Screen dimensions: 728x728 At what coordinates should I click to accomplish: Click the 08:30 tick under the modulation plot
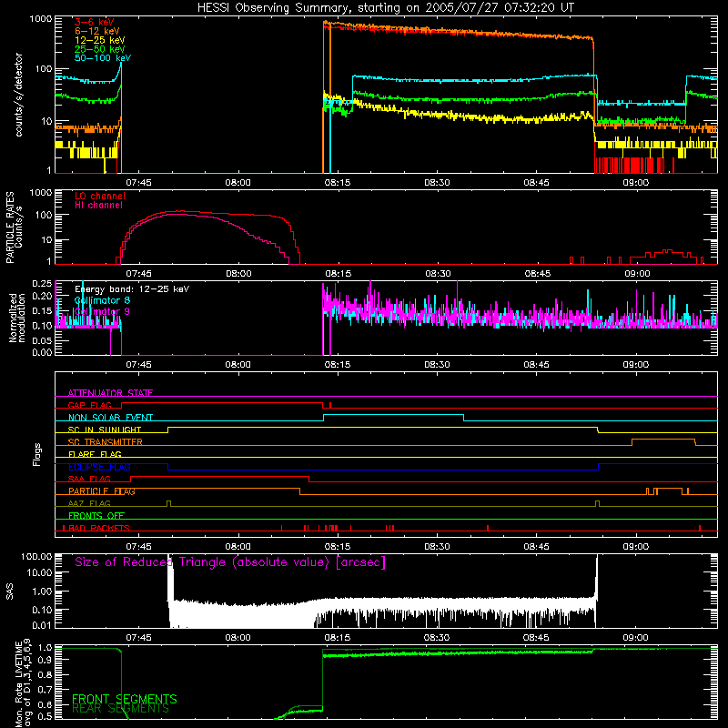(x=437, y=365)
